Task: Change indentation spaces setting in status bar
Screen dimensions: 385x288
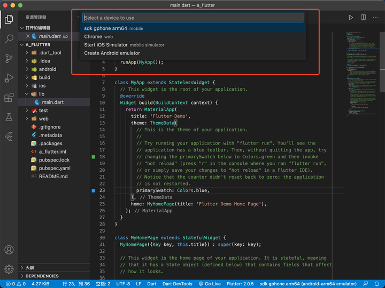Action: [103, 284]
